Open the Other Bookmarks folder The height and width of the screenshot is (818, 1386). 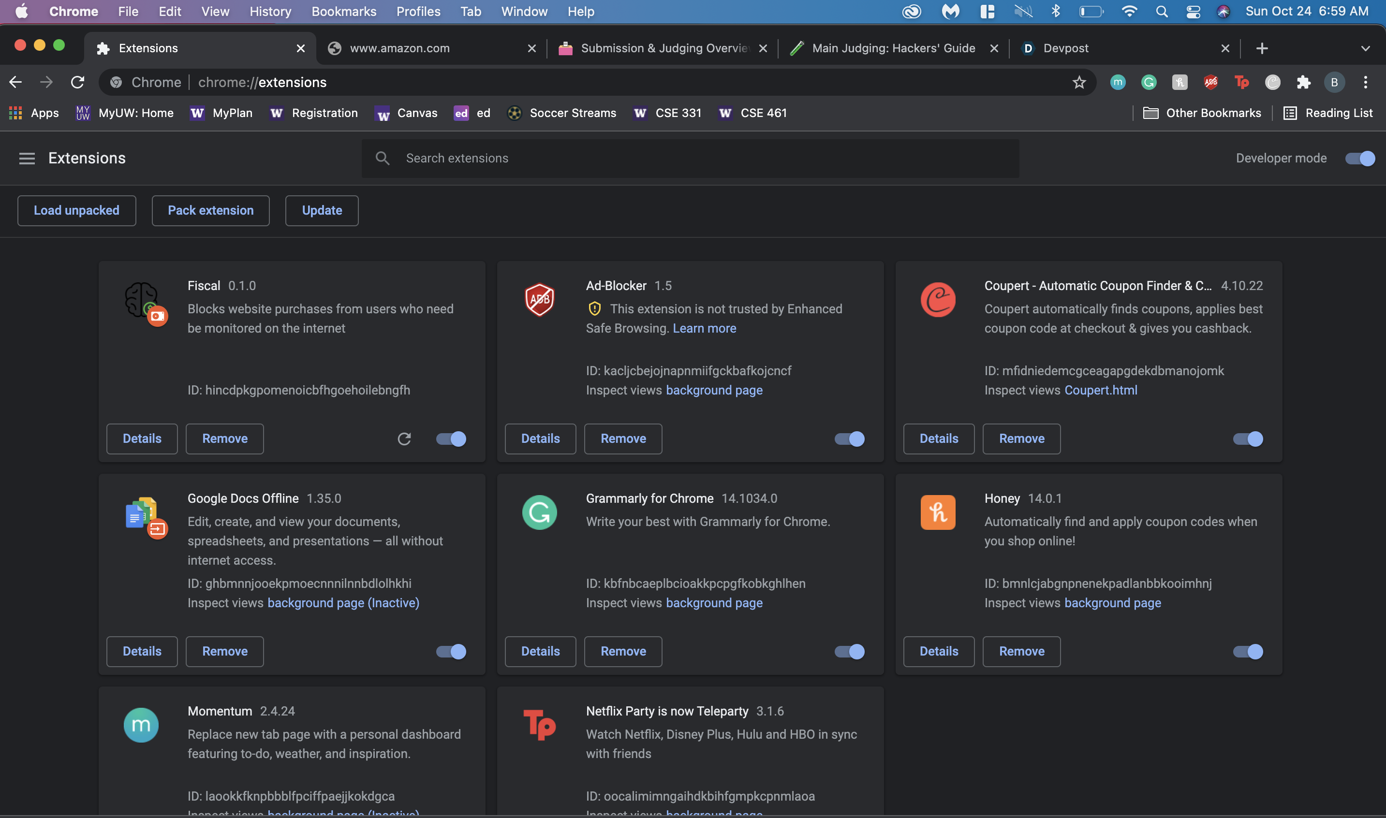1202,113
